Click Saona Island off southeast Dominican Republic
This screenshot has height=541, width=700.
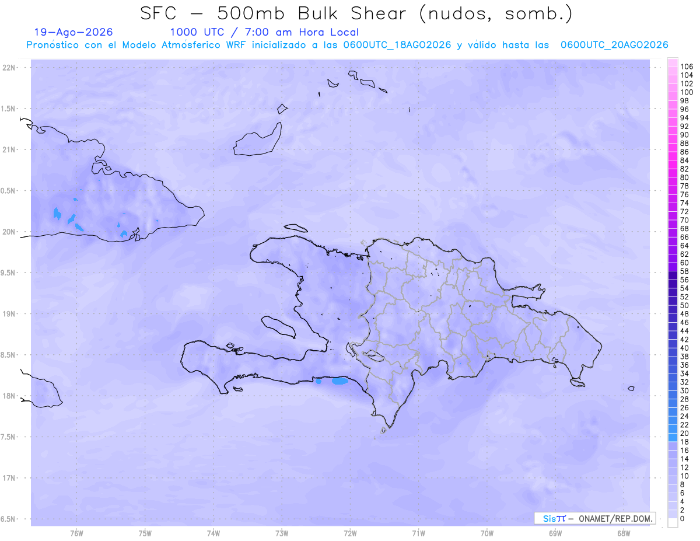coord(578,383)
